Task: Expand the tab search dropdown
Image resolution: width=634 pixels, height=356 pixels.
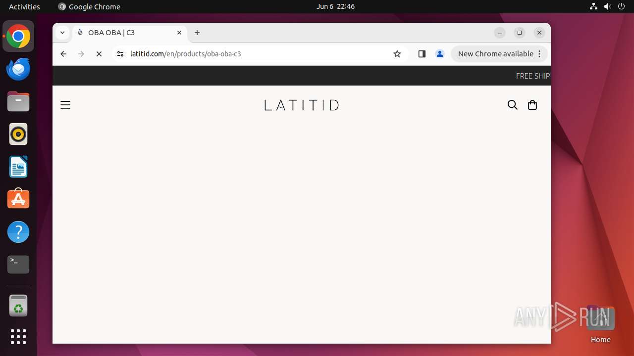Action: 62,33
